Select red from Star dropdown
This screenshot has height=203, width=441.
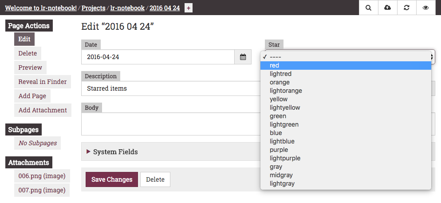[346, 65]
